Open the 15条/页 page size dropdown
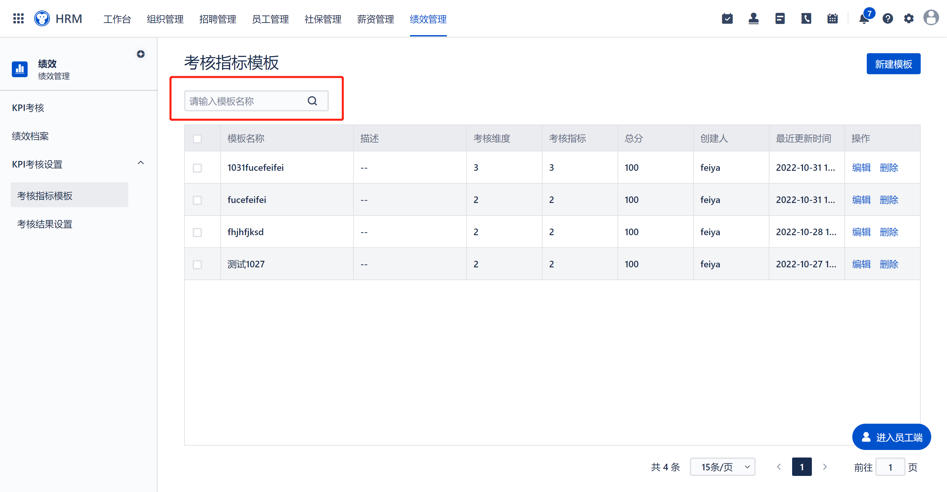Viewport: 947px width, 492px height. 723,467
